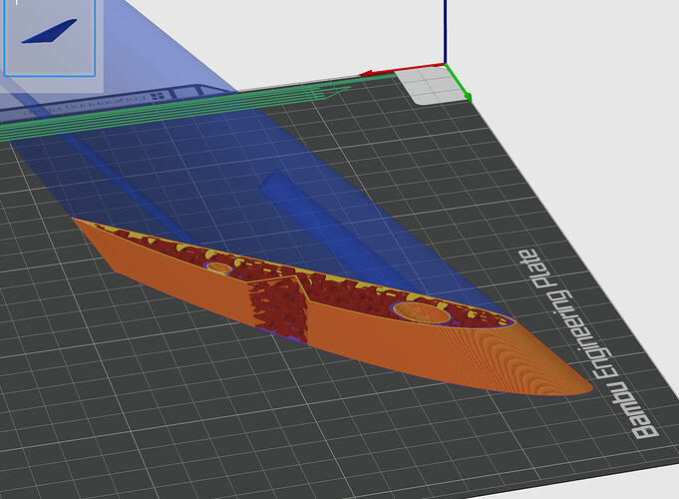The image size is (679, 499).
Task: Click the large circular hole on the model's top
Action: click(x=422, y=312)
